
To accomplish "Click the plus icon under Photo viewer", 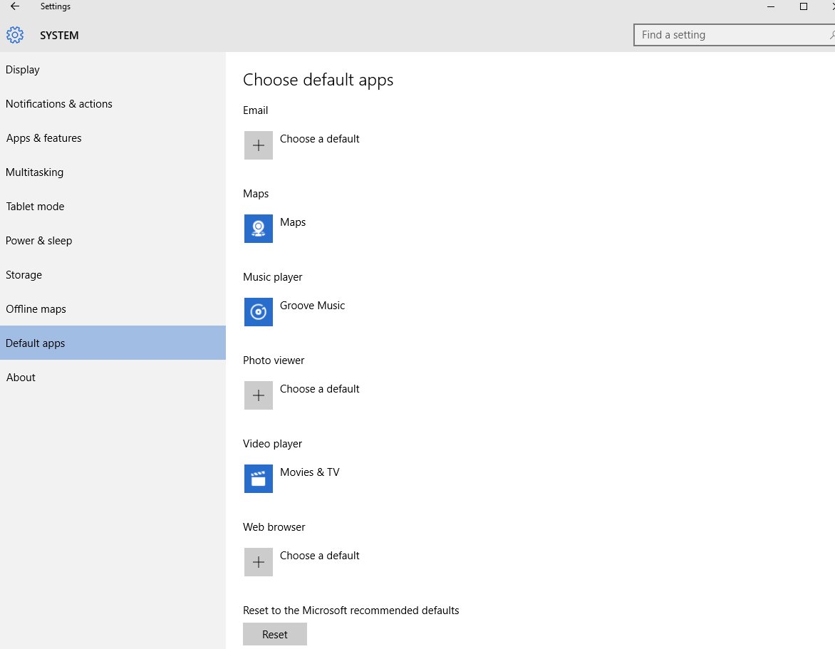I will 258,395.
